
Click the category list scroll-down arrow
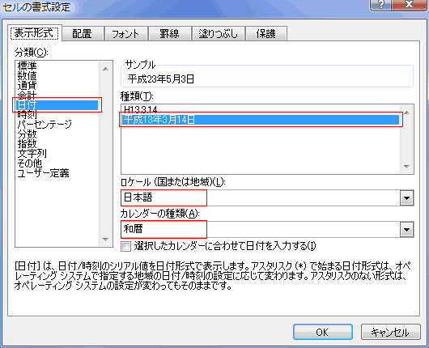[x=105, y=240]
